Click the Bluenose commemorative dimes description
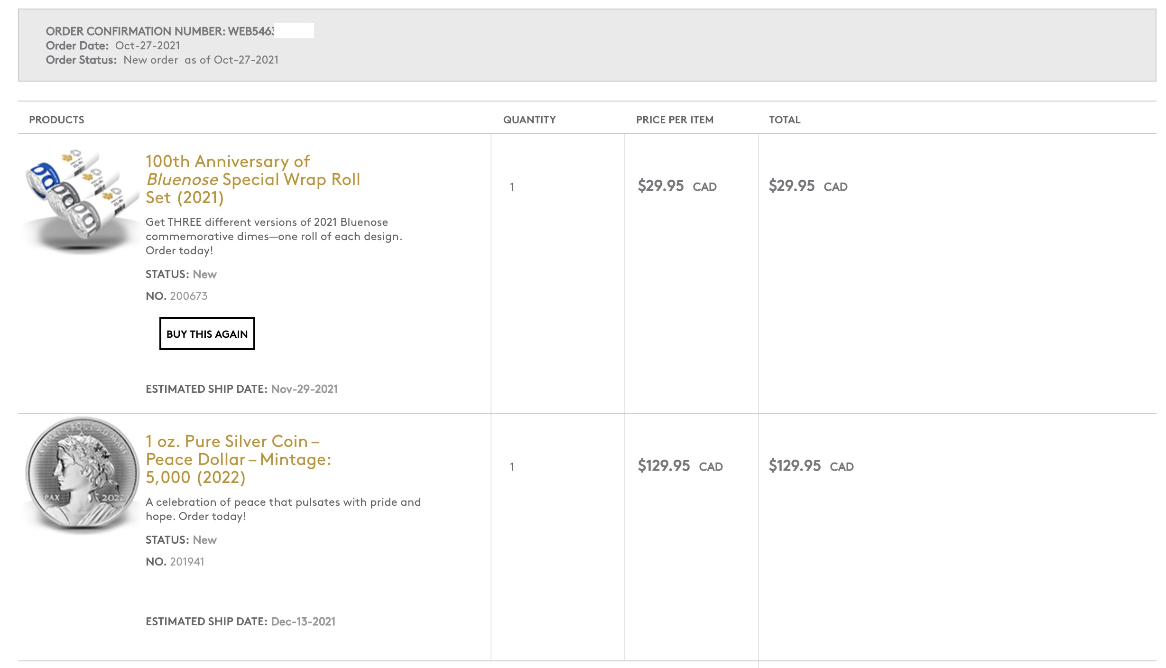 coord(274,236)
